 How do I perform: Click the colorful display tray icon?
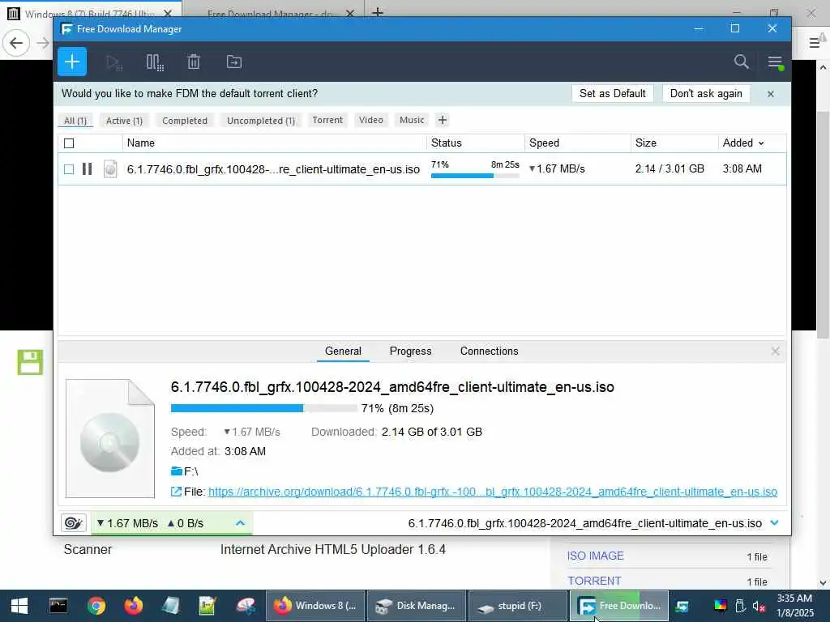click(x=721, y=606)
